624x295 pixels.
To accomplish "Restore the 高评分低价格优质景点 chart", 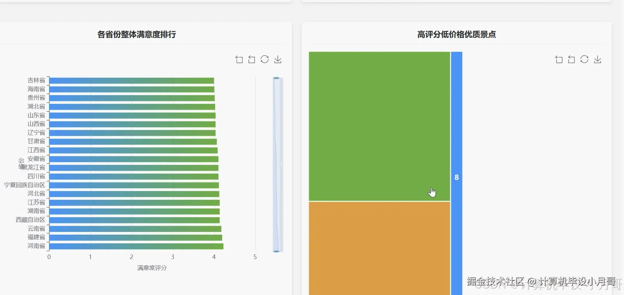I will coord(584,59).
